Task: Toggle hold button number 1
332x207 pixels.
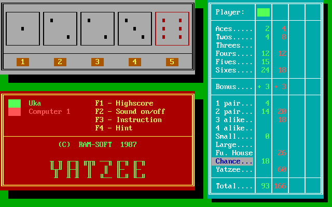Action: [x=23, y=62]
